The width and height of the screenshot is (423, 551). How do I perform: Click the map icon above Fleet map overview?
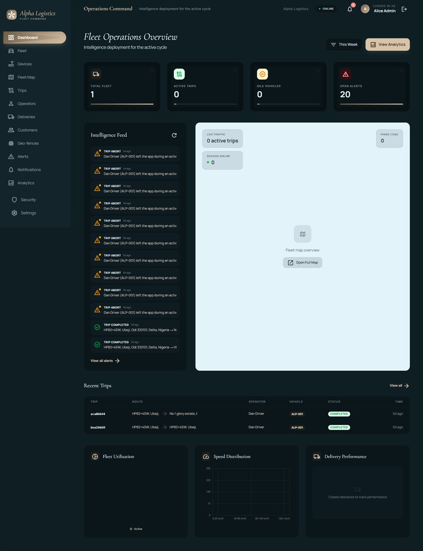click(x=302, y=234)
